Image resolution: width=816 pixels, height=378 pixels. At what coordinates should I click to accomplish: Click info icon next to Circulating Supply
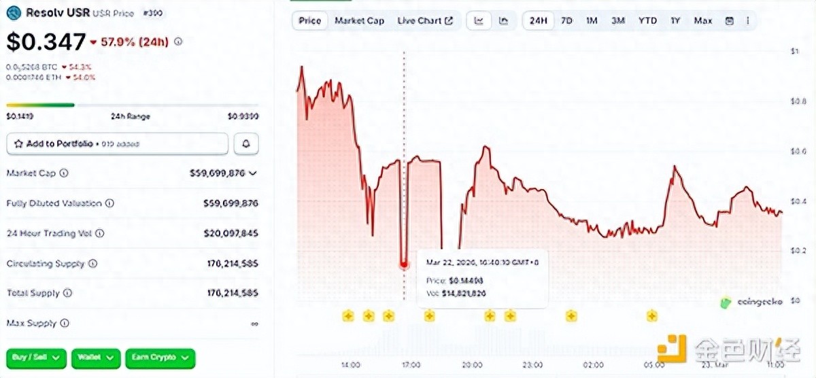click(x=92, y=263)
